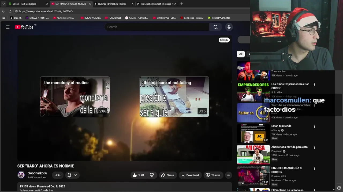View site information icon in address bar
The image size is (343, 192).
point(16,11)
